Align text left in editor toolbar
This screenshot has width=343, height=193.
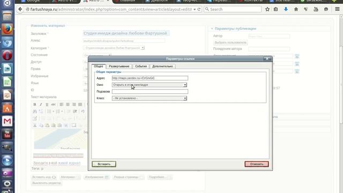pos(62,105)
